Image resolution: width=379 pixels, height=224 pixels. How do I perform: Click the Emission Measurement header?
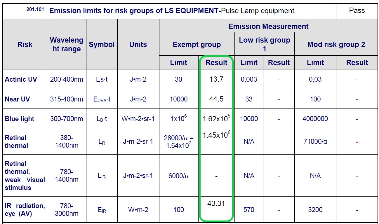268,26
